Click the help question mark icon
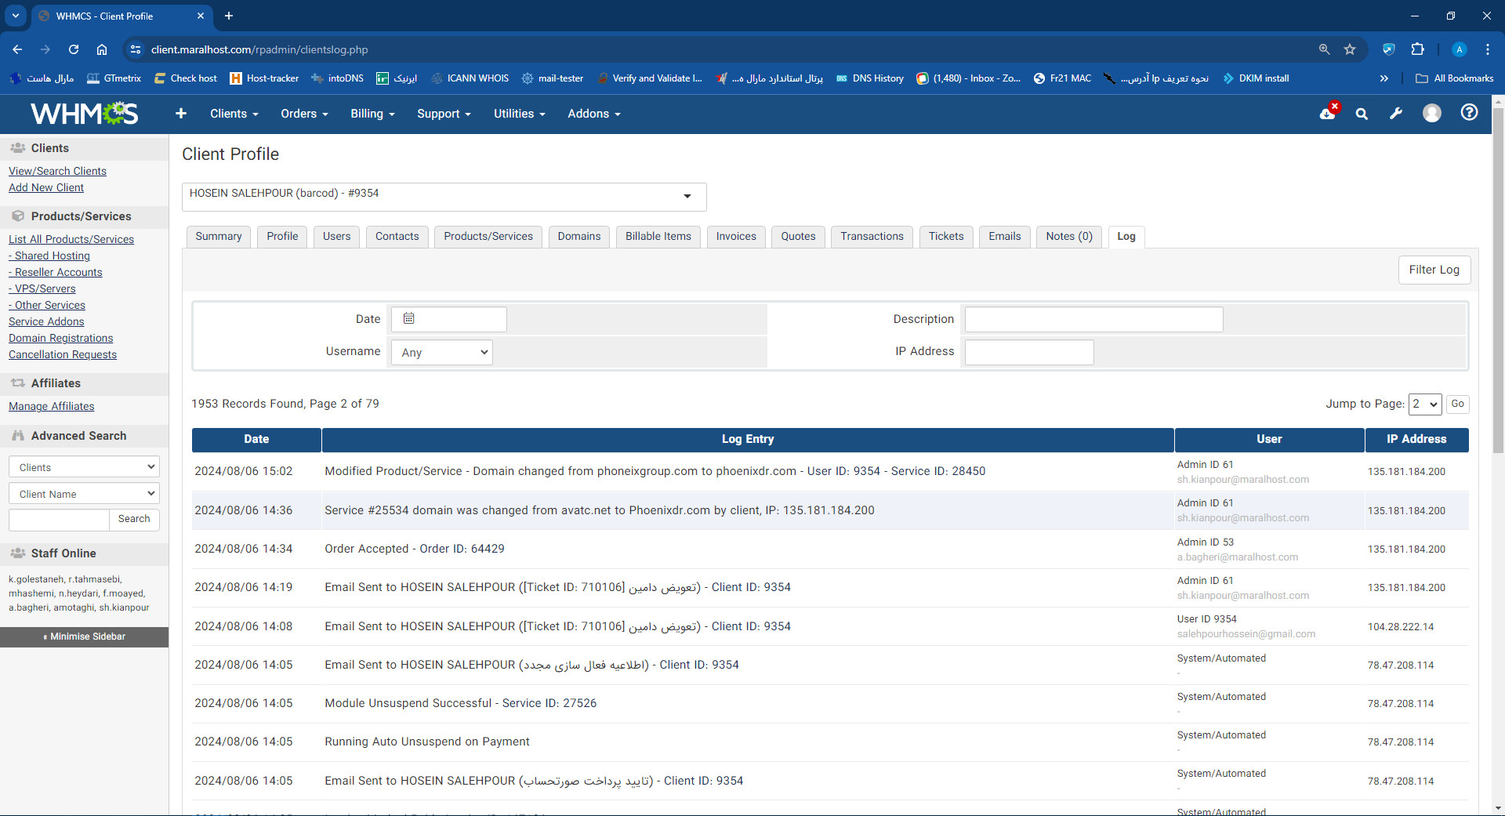 click(x=1469, y=113)
